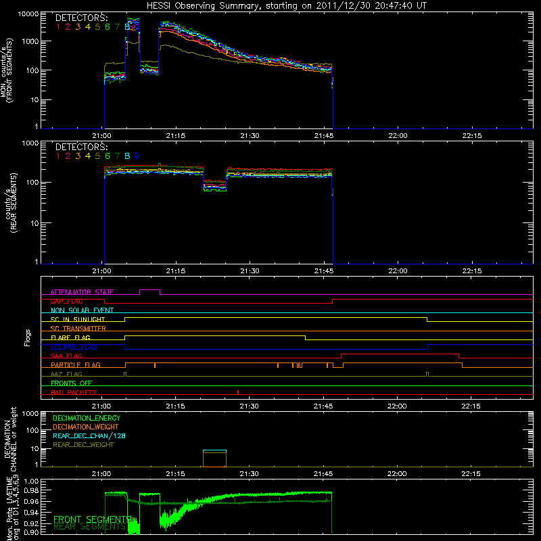
Task: Click FRONT SEGMENTS label in livetime plot
Action: (92, 519)
